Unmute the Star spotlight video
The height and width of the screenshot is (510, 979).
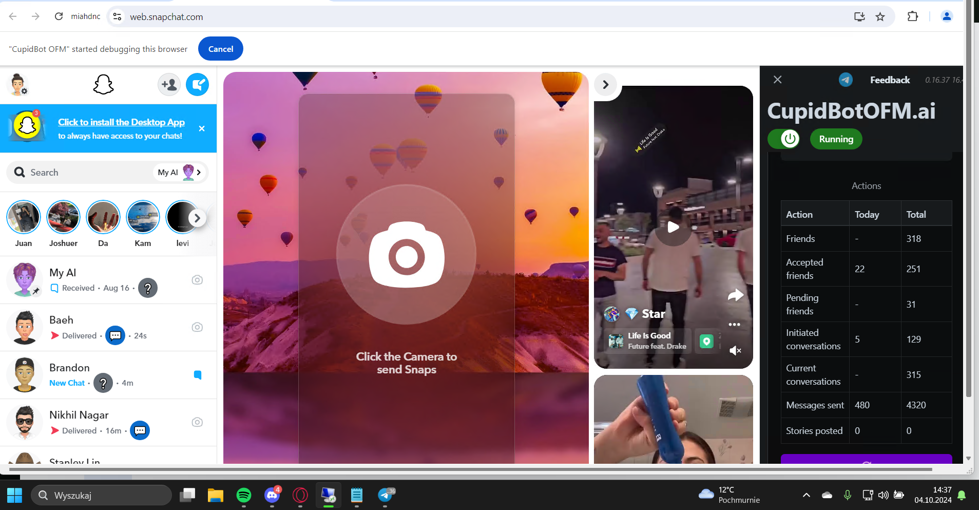(735, 350)
